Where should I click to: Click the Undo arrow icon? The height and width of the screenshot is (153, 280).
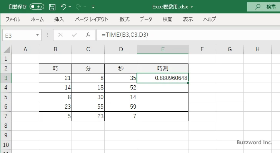pos(63,7)
